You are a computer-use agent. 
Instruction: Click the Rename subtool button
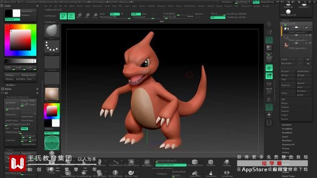(288, 71)
